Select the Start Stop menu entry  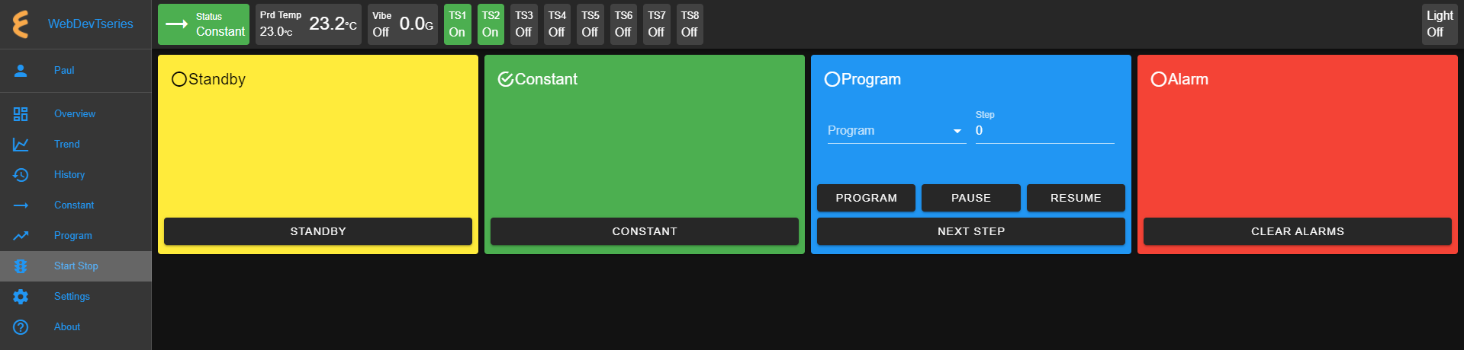pyautogui.click(x=76, y=266)
